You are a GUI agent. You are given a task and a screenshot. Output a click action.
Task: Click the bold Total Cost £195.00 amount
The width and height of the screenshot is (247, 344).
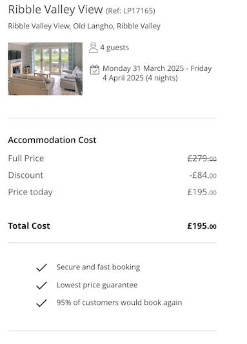(x=202, y=226)
